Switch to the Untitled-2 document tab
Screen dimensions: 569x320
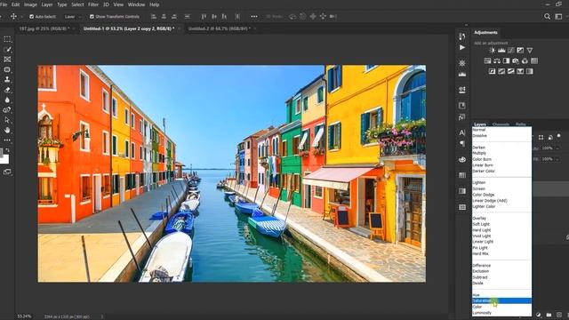(x=220, y=28)
